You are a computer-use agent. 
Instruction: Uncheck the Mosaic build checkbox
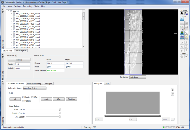point(23,97)
